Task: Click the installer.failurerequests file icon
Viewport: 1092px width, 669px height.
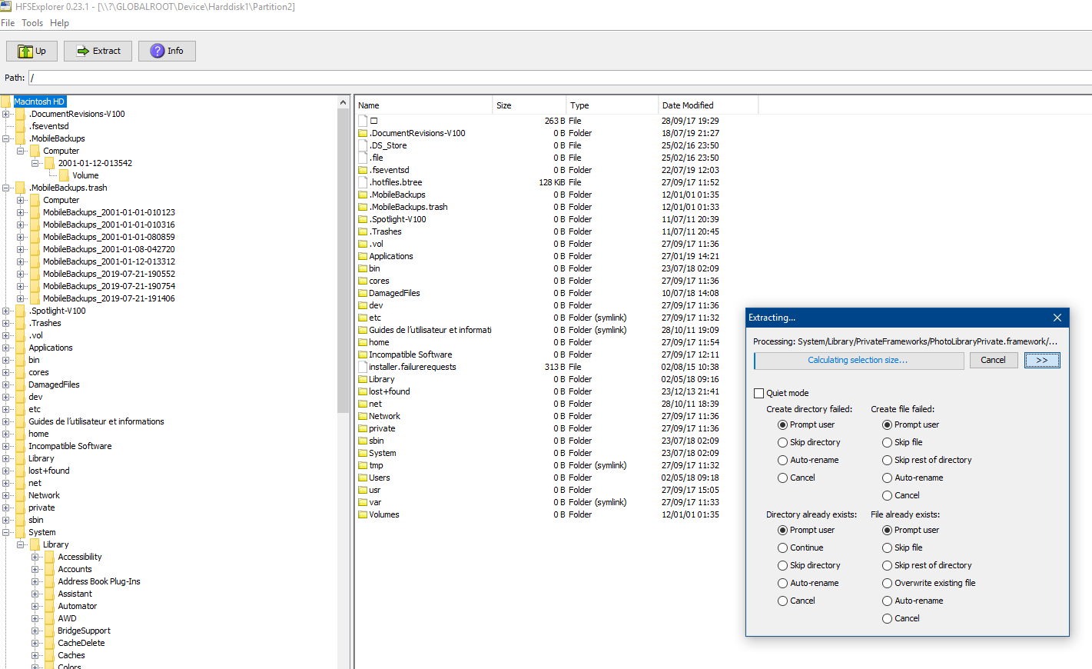Action: coord(363,367)
